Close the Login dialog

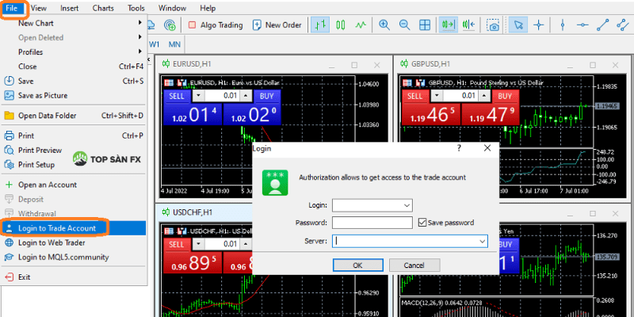click(487, 148)
